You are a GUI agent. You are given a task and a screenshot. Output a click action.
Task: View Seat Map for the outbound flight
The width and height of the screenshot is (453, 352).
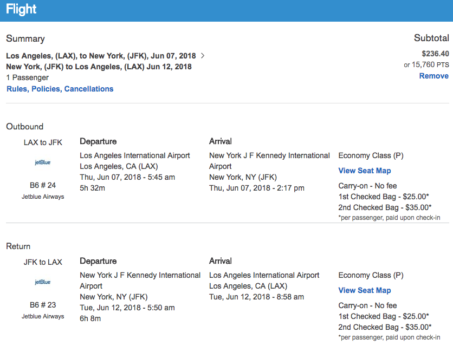coord(365,171)
